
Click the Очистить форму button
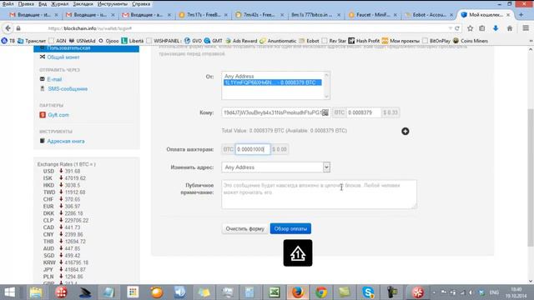[244, 228]
